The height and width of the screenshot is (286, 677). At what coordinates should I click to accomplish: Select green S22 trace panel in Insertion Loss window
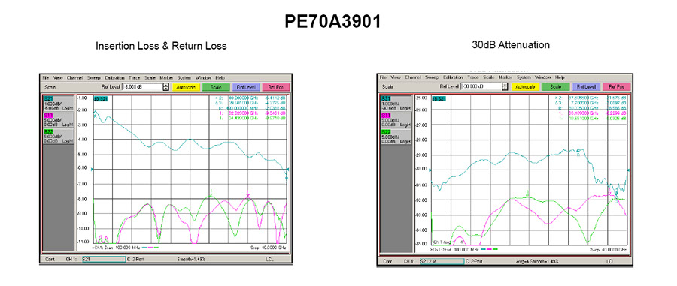click(x=58, y=136)
